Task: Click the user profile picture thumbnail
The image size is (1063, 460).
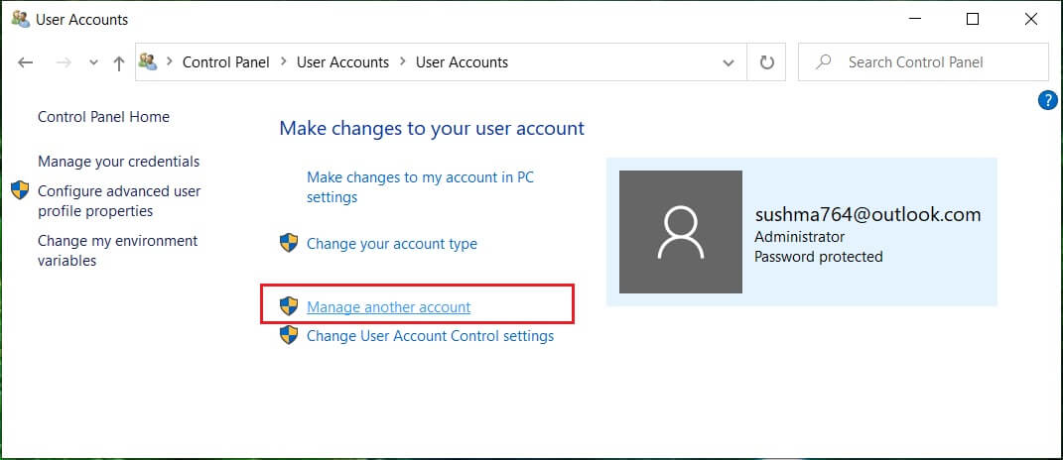Action: (680, 232)
